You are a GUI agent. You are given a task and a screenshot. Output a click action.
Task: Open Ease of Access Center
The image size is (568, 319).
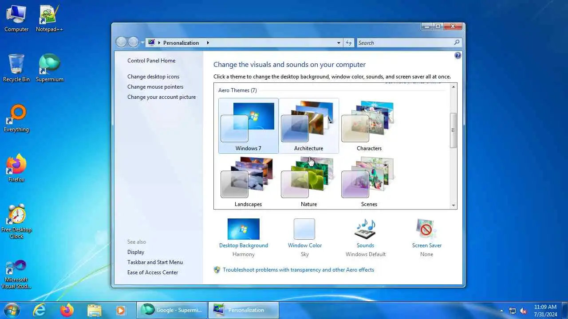[153, 272]
